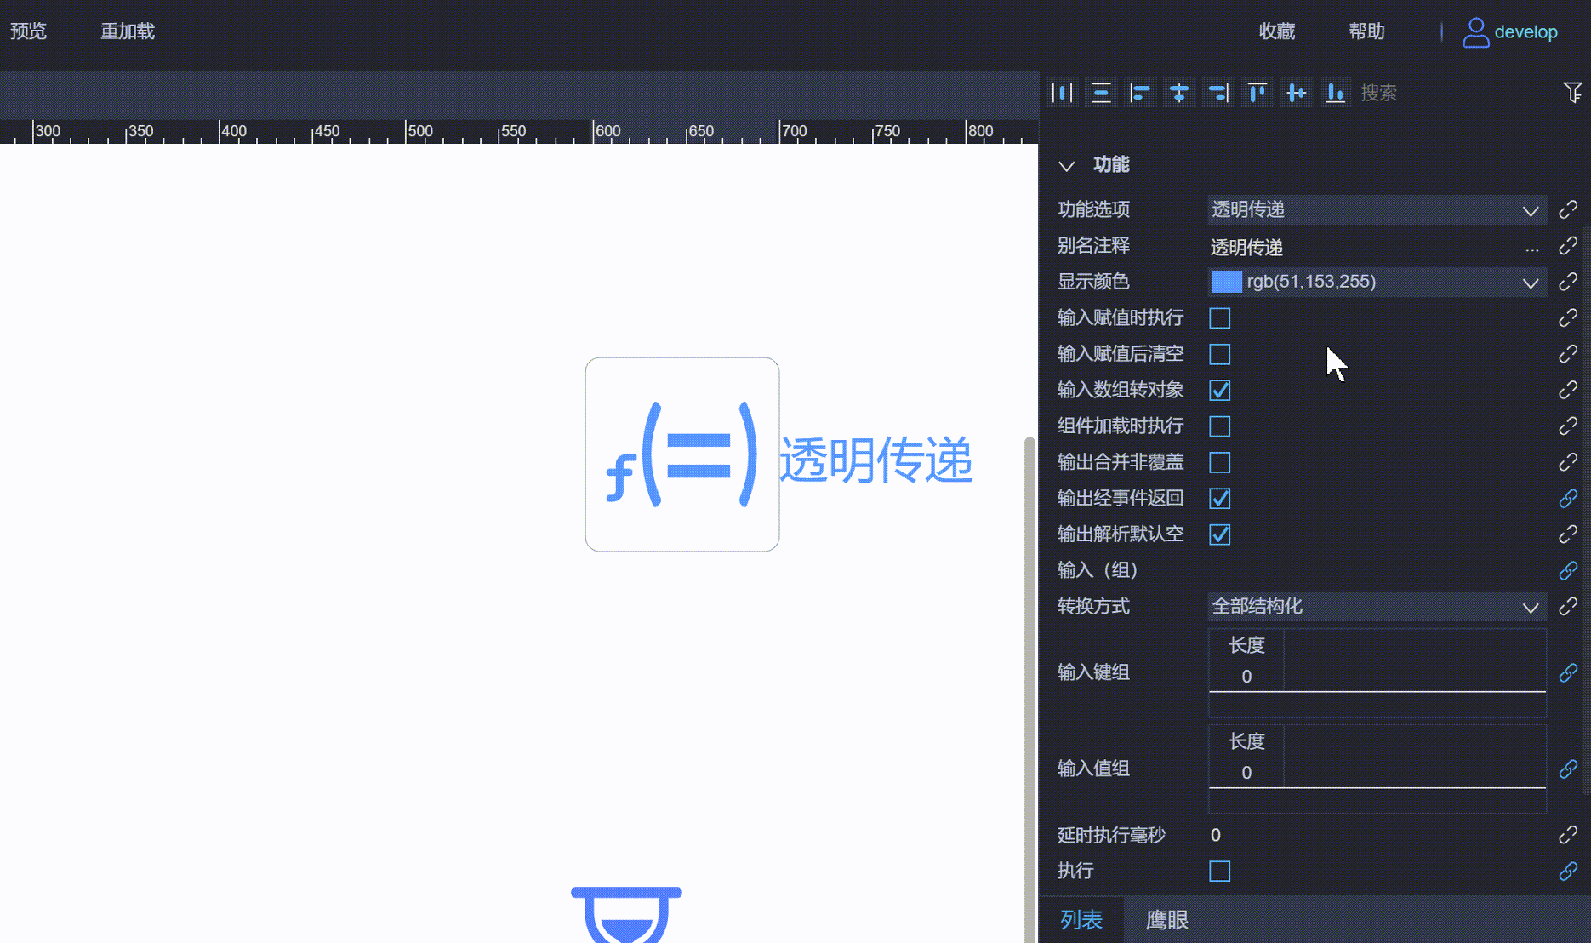Select the align bottom alignment icon
This screenshot has width=1591, height=943.
tap(1335, 93)
